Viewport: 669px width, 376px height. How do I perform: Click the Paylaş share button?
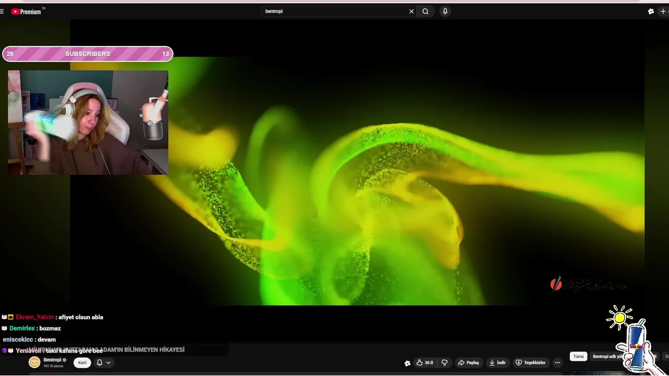[468, 362]
